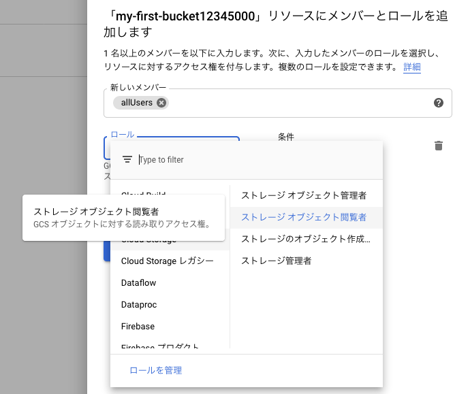Open ロールを管理 link

point(156,370)
